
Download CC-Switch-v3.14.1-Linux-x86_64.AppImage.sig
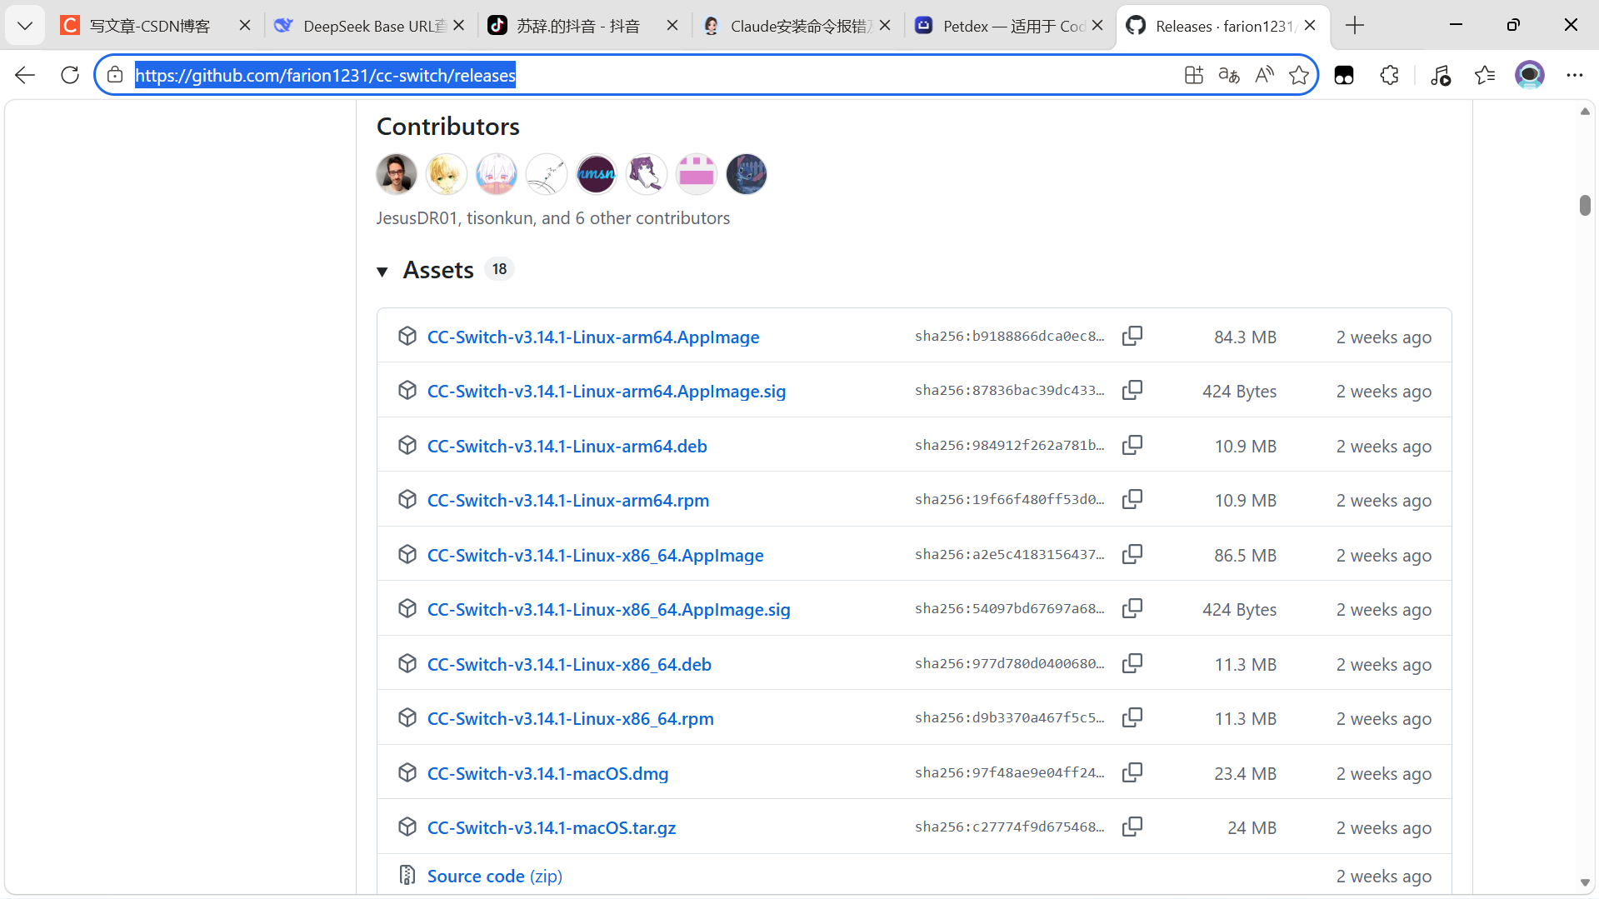point(609,609)
